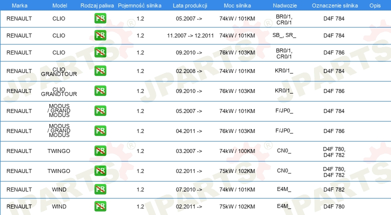
Task: Click "D4F 780, D4F 782" in the TWINGO 03.2007 row
Action: 334,152
